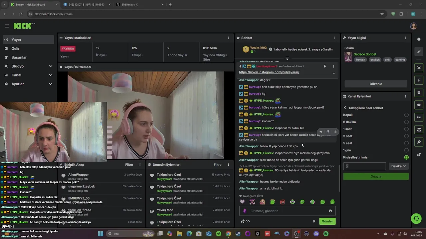Open Etkinlik Akışı Filtre dropdown
The height and width of the screenshot is (239, 426).
coord(129,165)
